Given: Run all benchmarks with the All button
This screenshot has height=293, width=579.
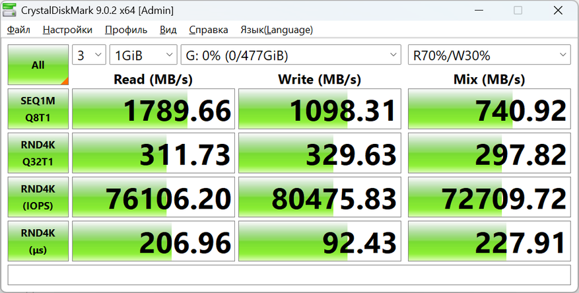Looking at the screenshot, I should click(38, 65).
